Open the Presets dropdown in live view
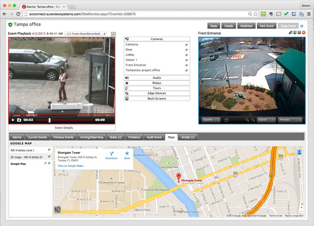 point(290,120)
